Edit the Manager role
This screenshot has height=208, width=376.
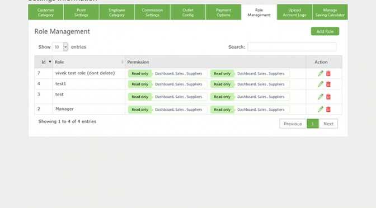[x=321, y=109]
